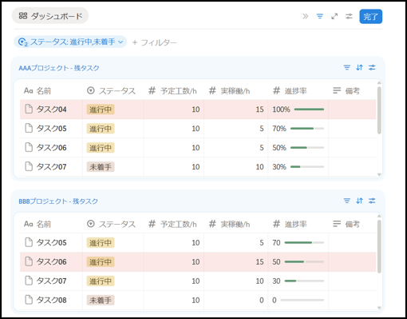Viewport: 407px width, 319px height.
Task: Select the タスク08 name in the BBB table
Action: point(51,300)
